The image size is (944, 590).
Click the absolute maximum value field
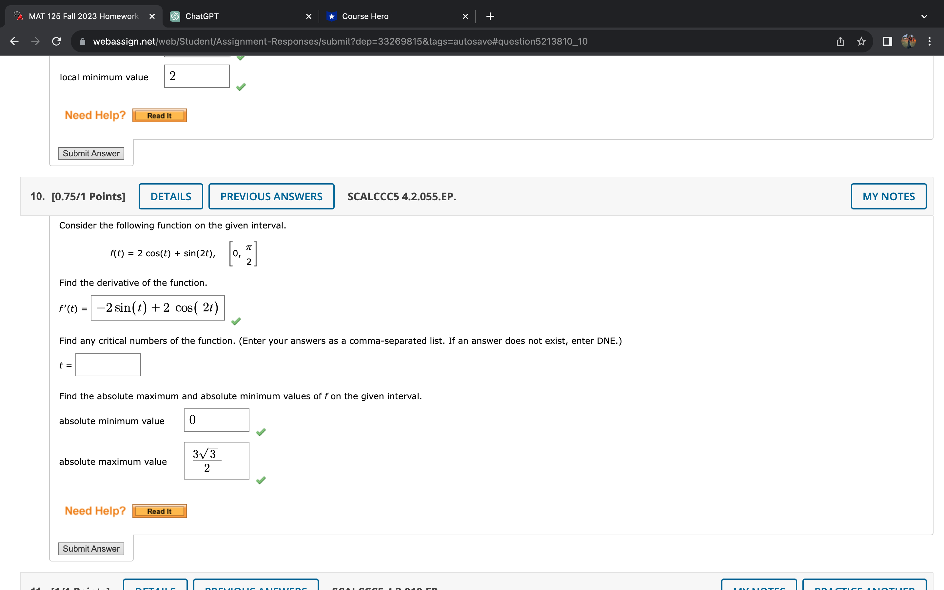tap(216, 461)
